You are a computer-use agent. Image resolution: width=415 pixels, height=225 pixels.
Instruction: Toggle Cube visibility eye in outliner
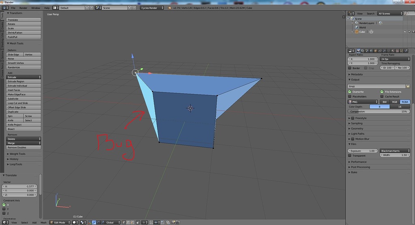point(405,32)
